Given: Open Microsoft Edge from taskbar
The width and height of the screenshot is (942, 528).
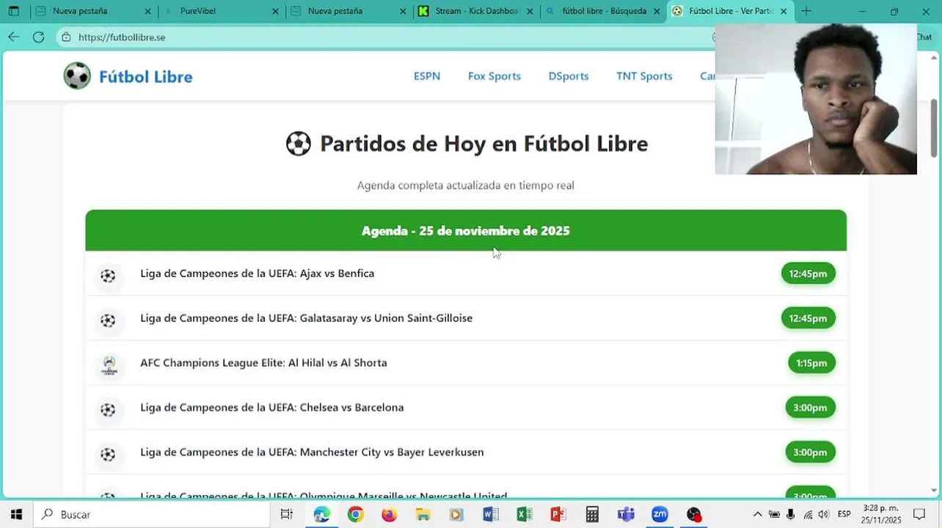Looking at the screenshot, I should [321, 514].
